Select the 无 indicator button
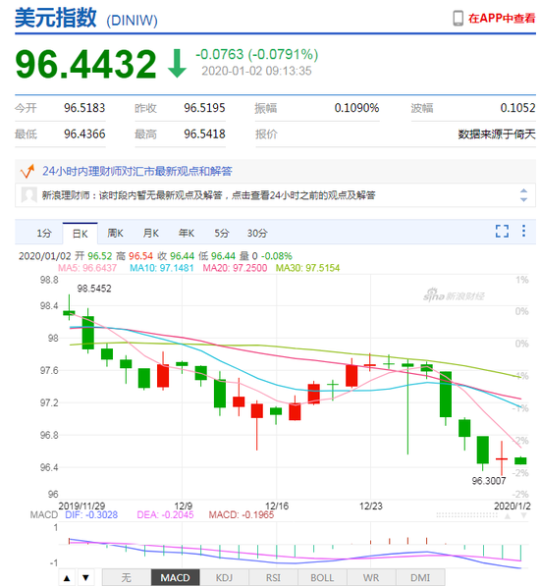Image resolution: width=540 pixels, height=586 pixels. coord(127,578)
